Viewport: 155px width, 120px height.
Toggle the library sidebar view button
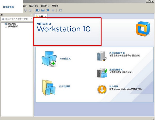(38, 10)
